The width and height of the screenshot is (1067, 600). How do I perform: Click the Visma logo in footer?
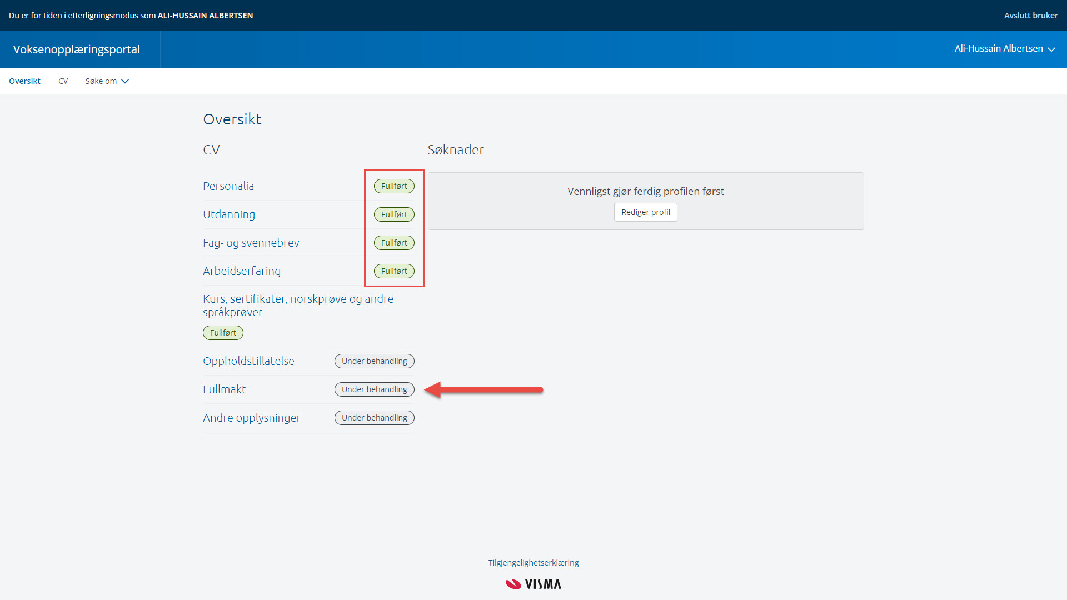[533, 584]
